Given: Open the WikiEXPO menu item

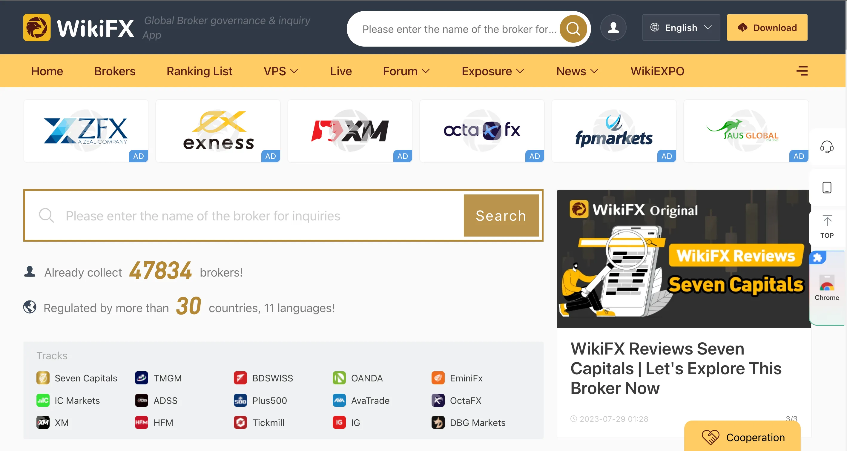Looking at the screenshot, I should (657, 71).
